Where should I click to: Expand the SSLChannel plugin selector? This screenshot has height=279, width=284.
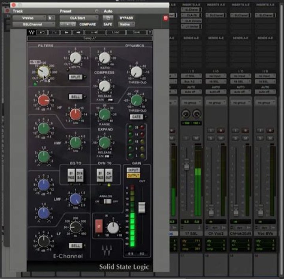(34, 24)
